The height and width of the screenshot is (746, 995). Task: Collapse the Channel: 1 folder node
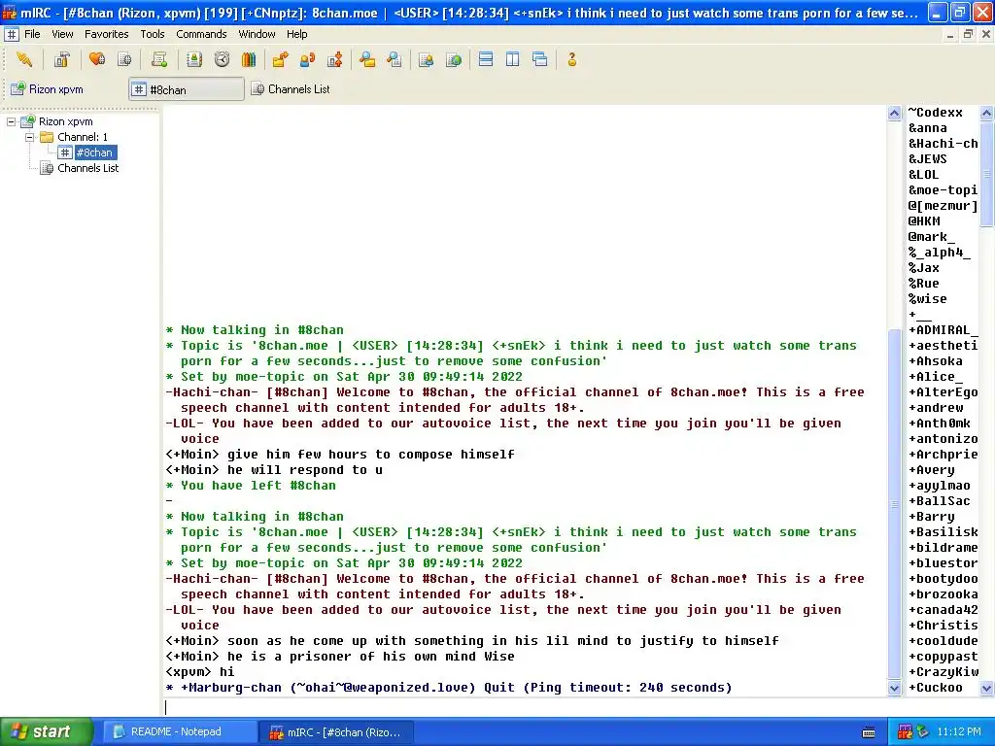pyautogui.click(x=29, y=137)
